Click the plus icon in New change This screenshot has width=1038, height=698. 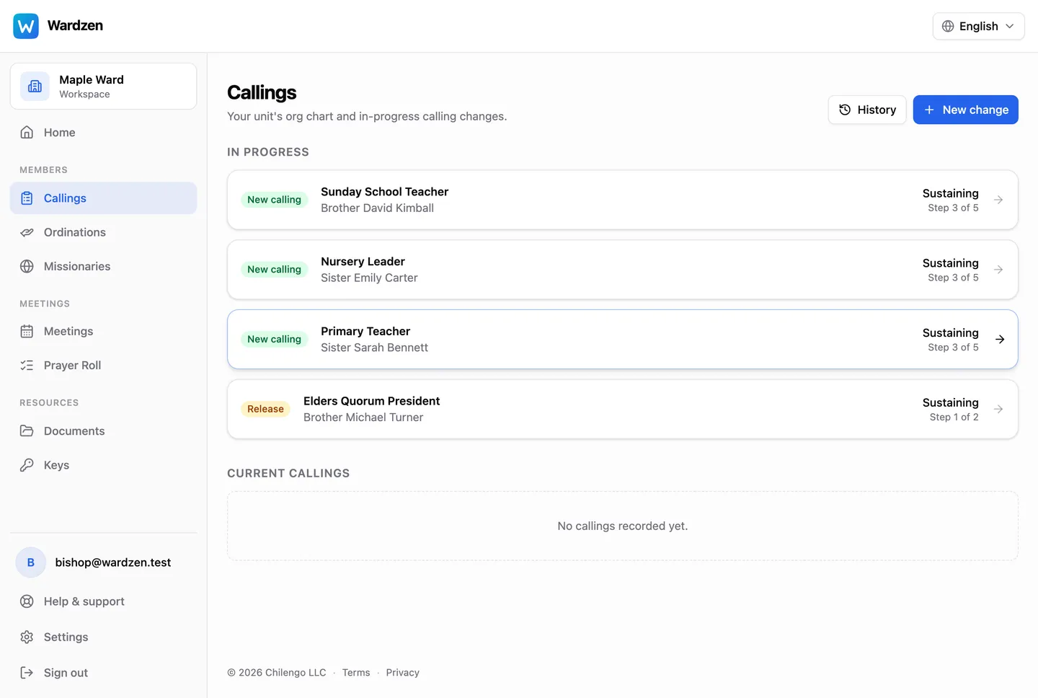(x=929, y=110)
